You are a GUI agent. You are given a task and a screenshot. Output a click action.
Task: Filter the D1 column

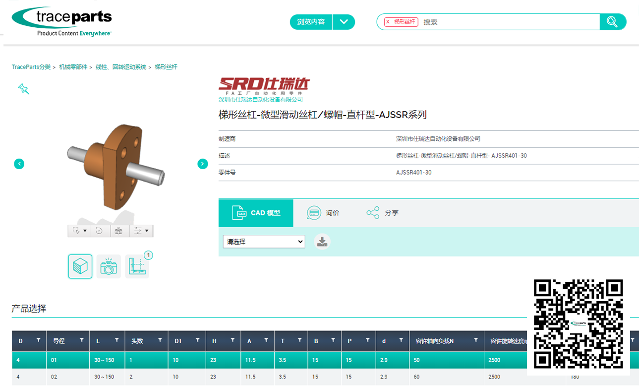coord(197,340)
